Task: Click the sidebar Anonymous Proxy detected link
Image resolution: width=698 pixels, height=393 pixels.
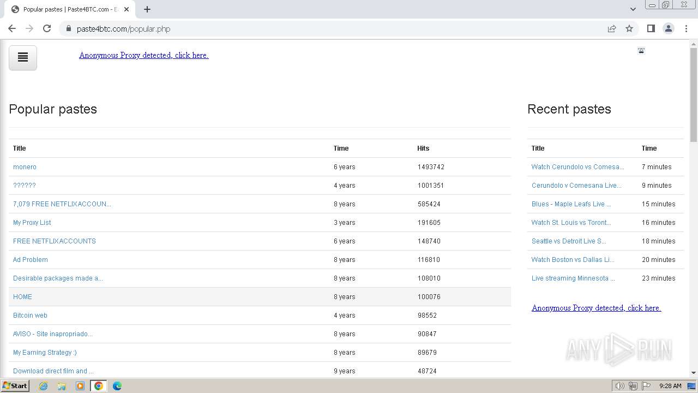Action: (x=597, y=308)
